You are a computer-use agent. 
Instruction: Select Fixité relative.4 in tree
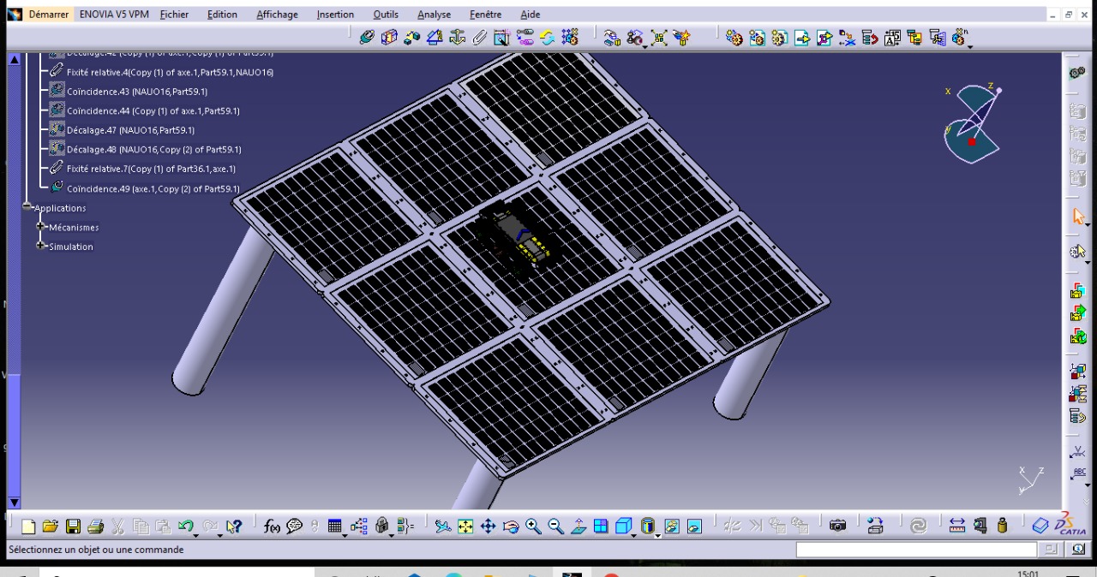click(x=171, y=72)
